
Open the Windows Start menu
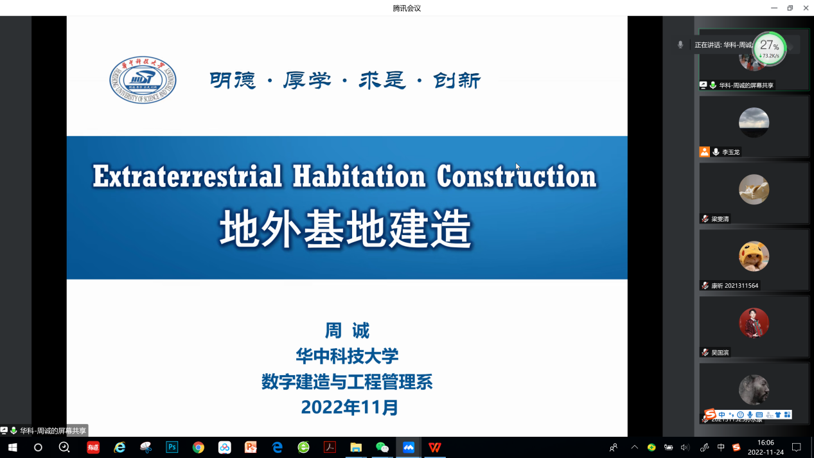coord(12,447)
